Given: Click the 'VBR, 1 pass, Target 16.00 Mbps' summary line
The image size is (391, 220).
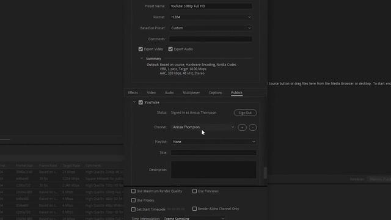Looking at the screenshot, I should click(x=183, y=69).
